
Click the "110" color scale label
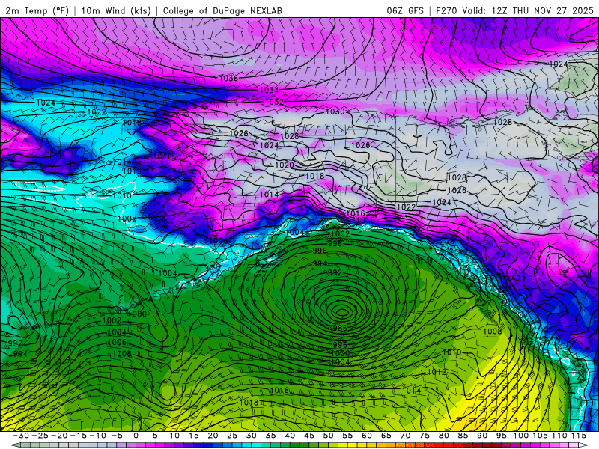559,436
